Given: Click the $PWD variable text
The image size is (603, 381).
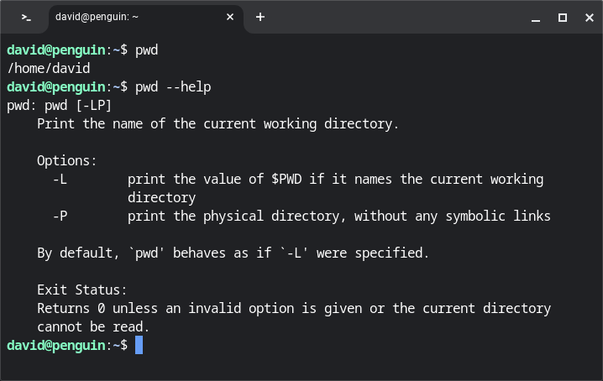Looking at the screenshot, I should (290, 179).
